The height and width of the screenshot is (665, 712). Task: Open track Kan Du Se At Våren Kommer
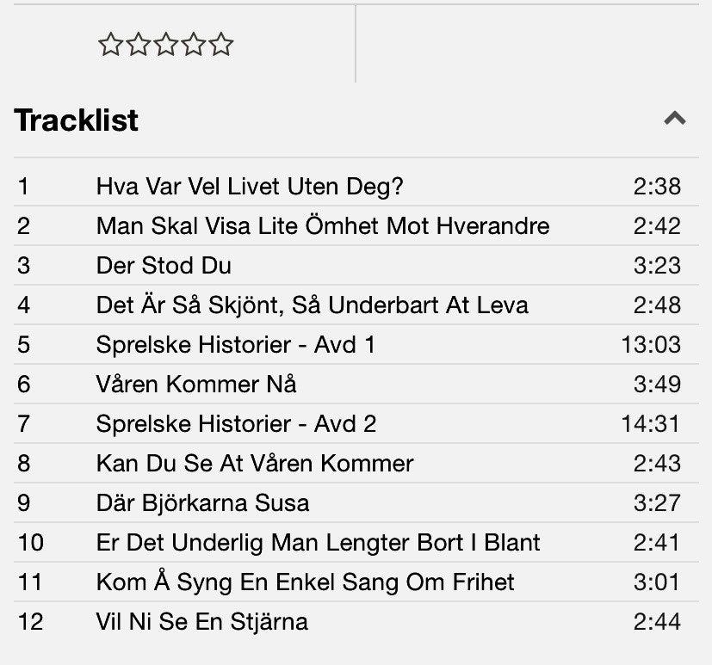click(356, 463)
